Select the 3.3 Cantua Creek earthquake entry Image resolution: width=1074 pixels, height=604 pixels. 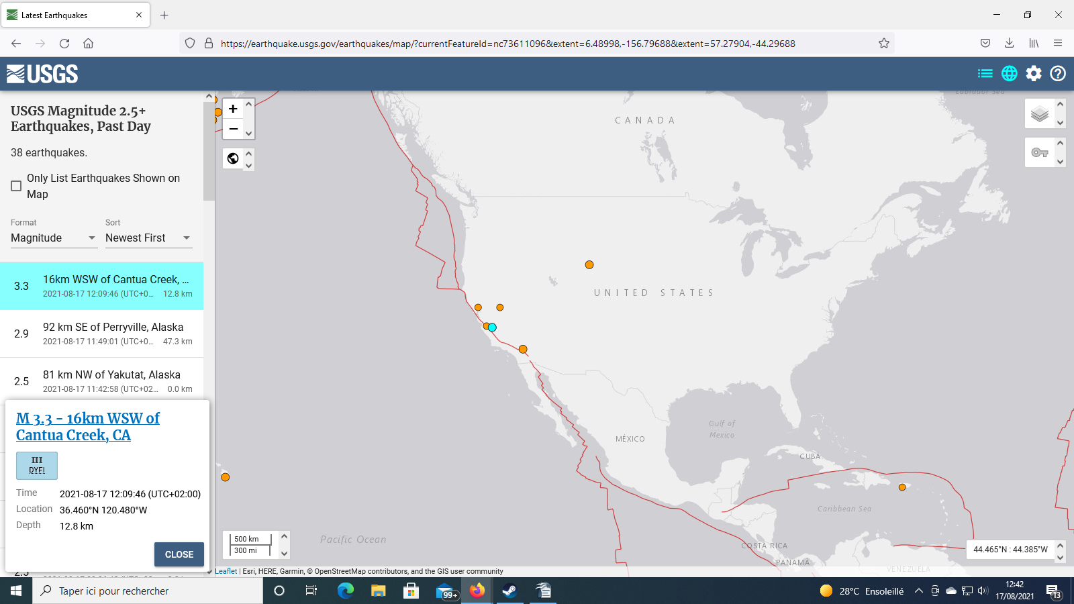pos(101,286)
